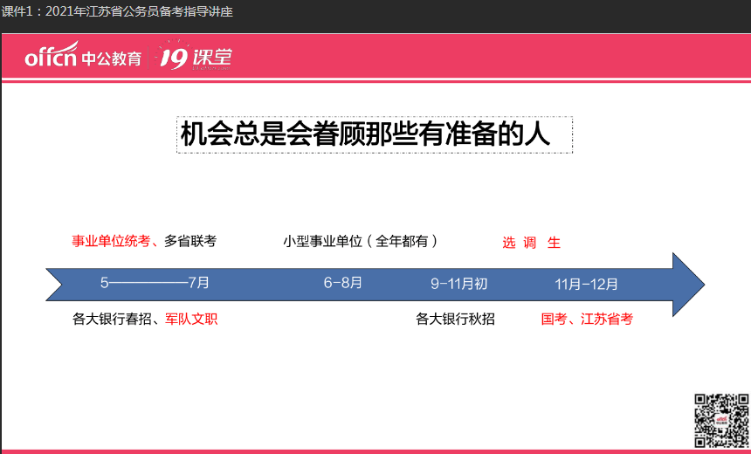
Task: Click the 各大银行春招 text
Action: point(113,320)
